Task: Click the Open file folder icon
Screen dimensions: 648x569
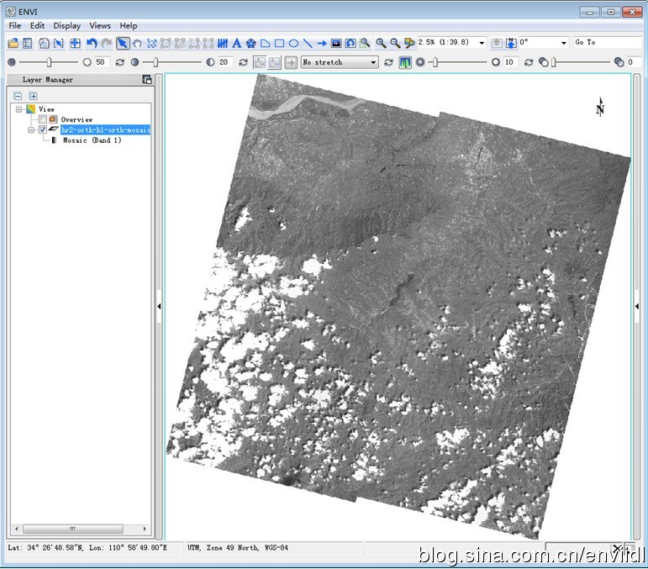Action: [13, 43]
